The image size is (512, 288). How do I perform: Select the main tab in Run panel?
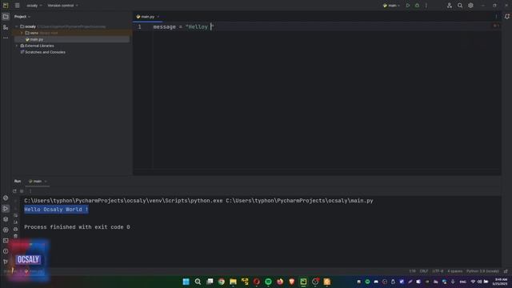point(38,182)
